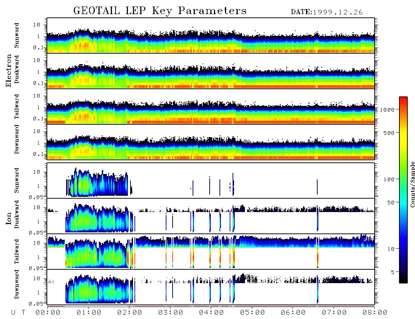
Task: Click the Ion Duskward axis label
Action: 17,215
